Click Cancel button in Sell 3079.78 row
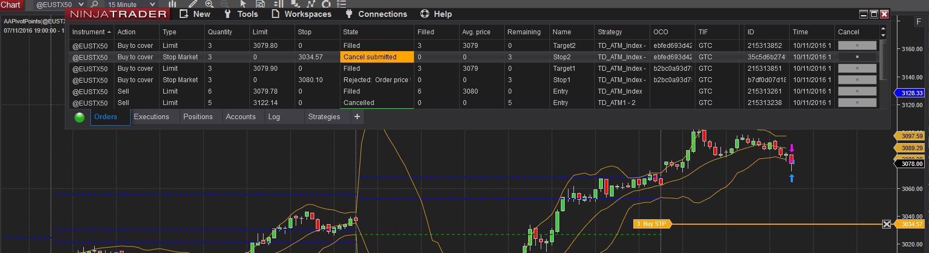This screenshot has width=929, height=253. point(857,91)
